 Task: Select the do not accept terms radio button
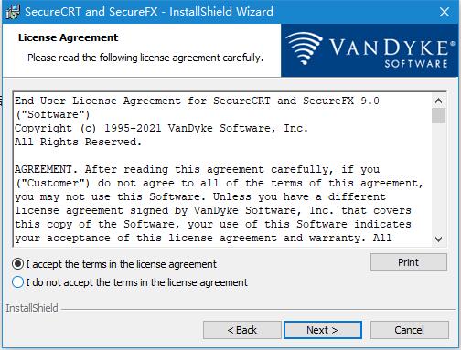[x=17, y=282]
